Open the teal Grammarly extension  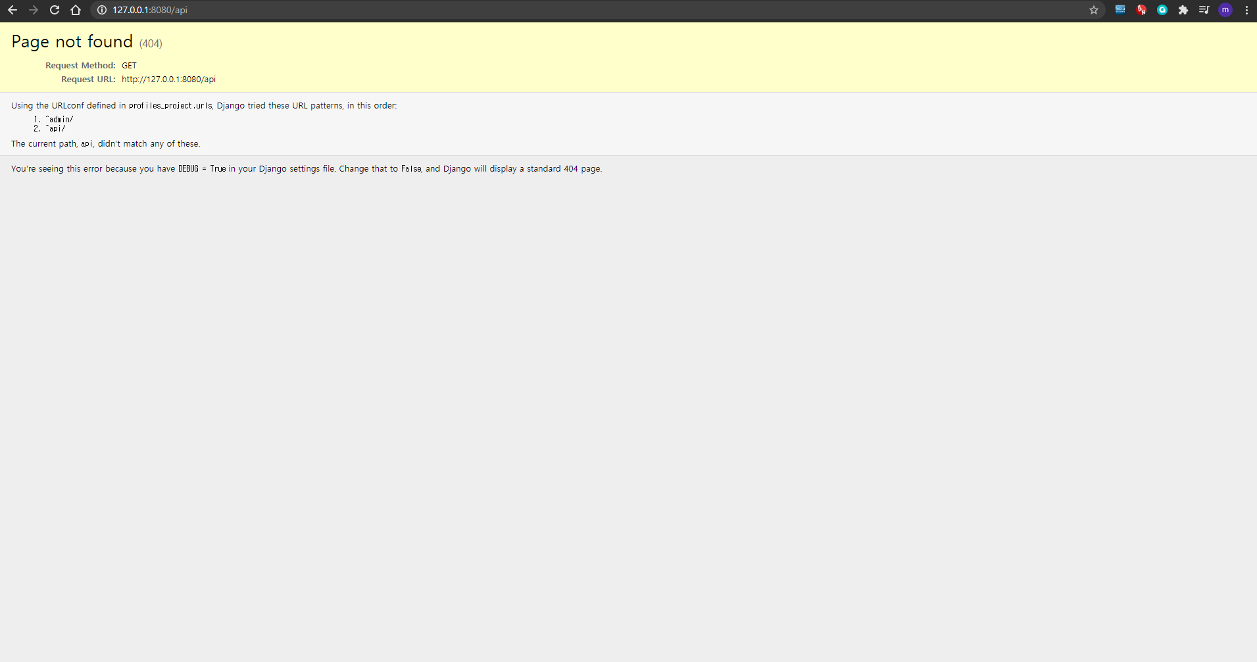1162,10
